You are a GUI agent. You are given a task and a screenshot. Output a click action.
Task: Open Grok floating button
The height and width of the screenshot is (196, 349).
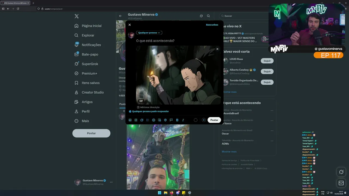[x=341, y=172]
